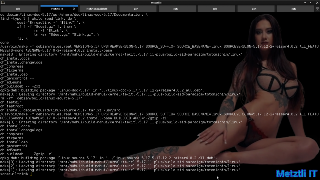Click the terminal cursor after the prompt
The width and height of the screenshot is (320, 180).
(31, 174)
